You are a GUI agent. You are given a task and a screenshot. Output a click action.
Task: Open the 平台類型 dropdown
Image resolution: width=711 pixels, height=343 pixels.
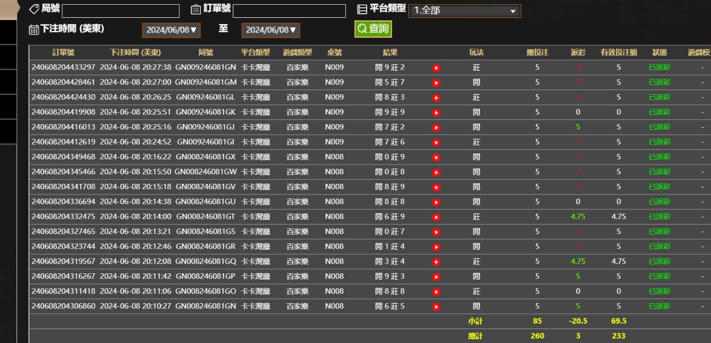tap(464, 11)
